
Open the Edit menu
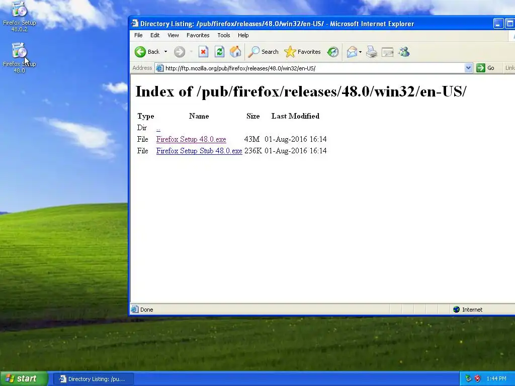pos(155,35)
